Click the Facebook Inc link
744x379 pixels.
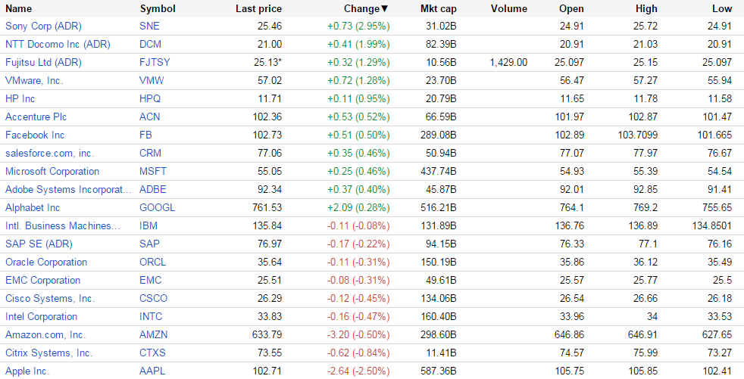35,135
